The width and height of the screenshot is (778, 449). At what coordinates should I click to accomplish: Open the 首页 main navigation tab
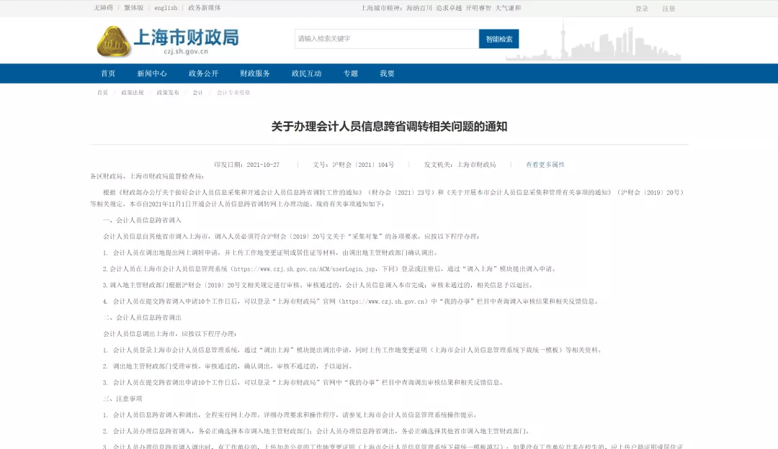(x=108, y=73)
